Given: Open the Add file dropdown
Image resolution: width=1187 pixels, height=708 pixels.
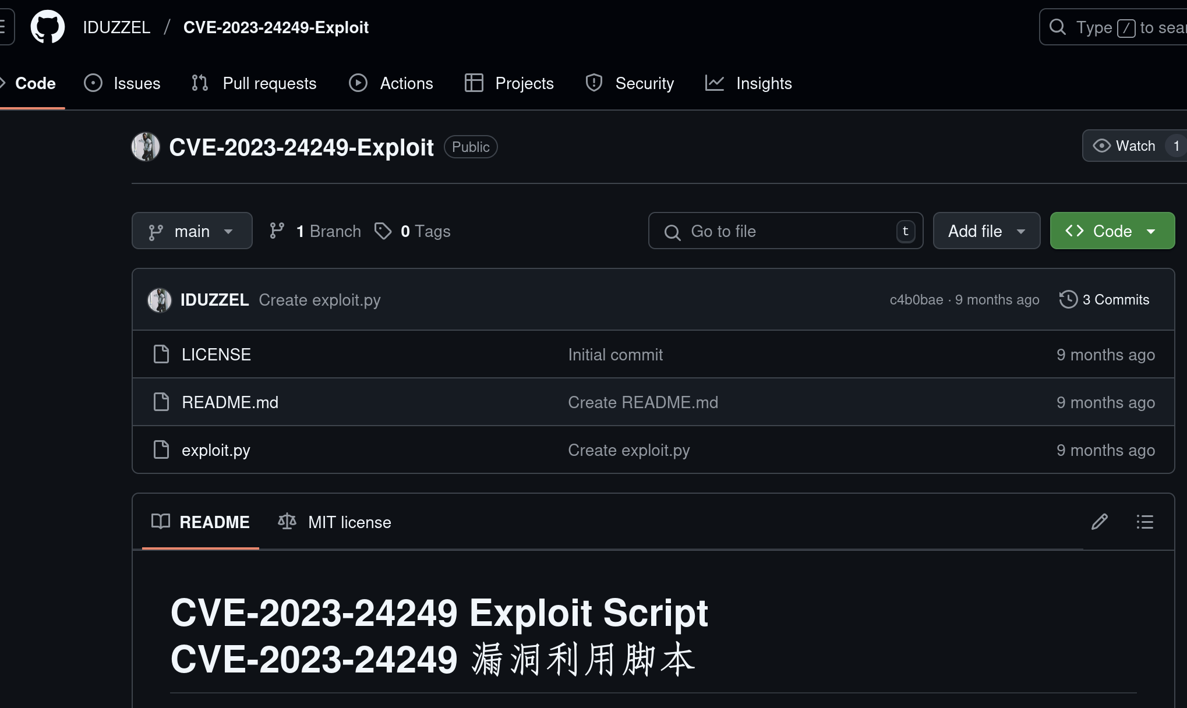Looking at the screenshot, I should tap(986, 231).
